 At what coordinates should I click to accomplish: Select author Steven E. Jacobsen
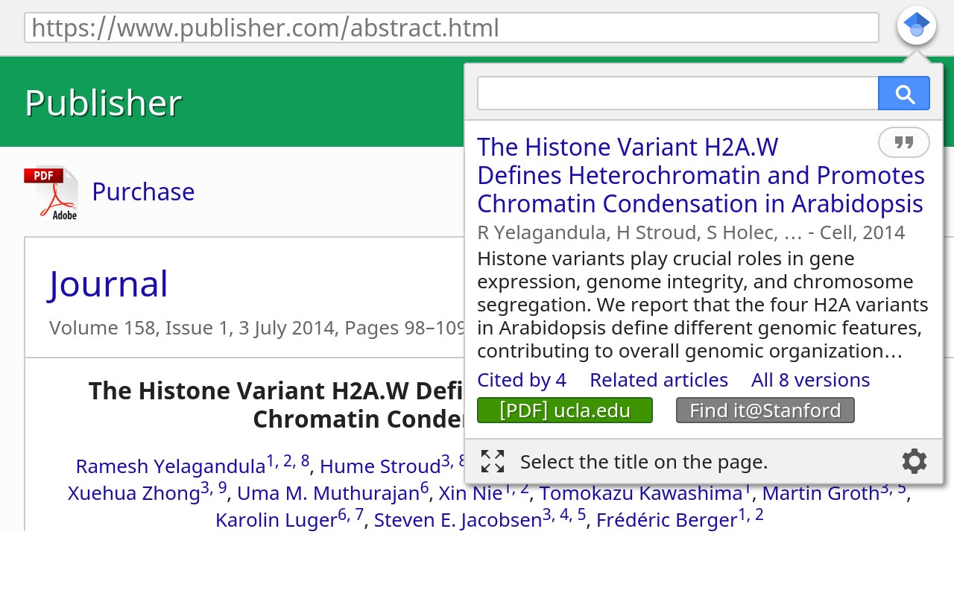(458, 519)
